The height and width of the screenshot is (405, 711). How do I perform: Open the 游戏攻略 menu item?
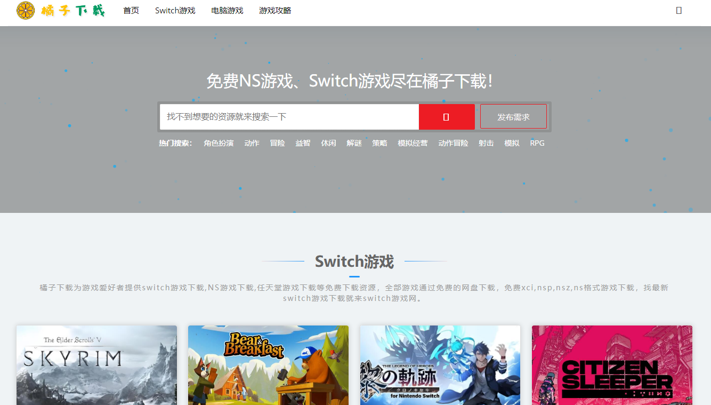pyautogui.click(x=275, y=10)
